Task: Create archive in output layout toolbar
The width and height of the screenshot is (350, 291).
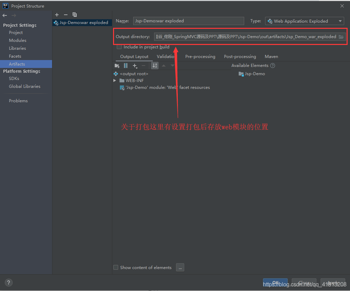Action: [x=126, y=66]
